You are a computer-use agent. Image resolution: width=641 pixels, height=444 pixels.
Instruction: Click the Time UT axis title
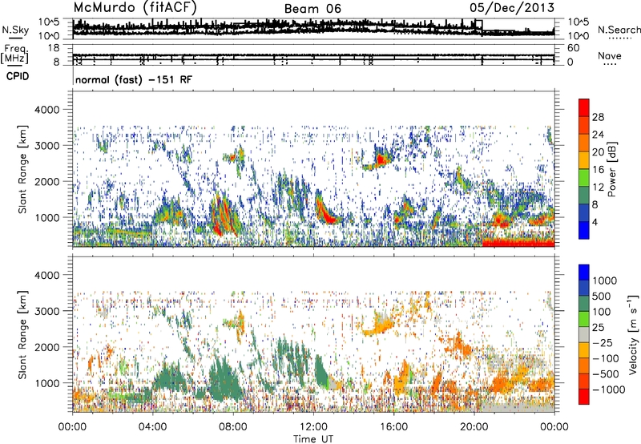[313, 439]
